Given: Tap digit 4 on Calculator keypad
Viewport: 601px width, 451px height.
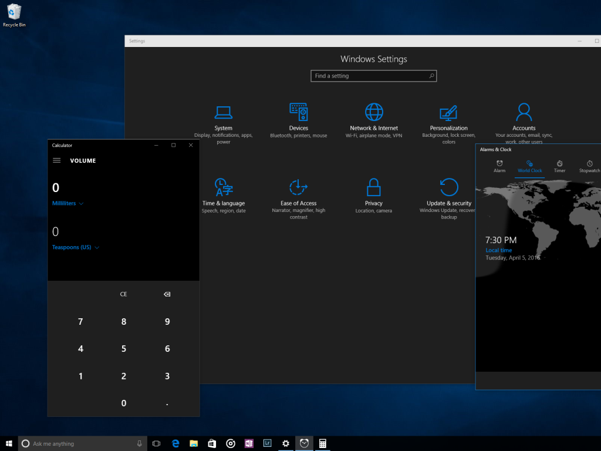Looking at the screenshot, I should pos(80,349).
